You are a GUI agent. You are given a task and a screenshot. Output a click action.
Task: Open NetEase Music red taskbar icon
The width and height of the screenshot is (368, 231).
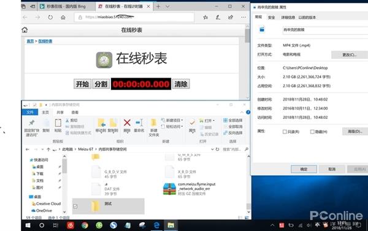click(x=71, y=225)
